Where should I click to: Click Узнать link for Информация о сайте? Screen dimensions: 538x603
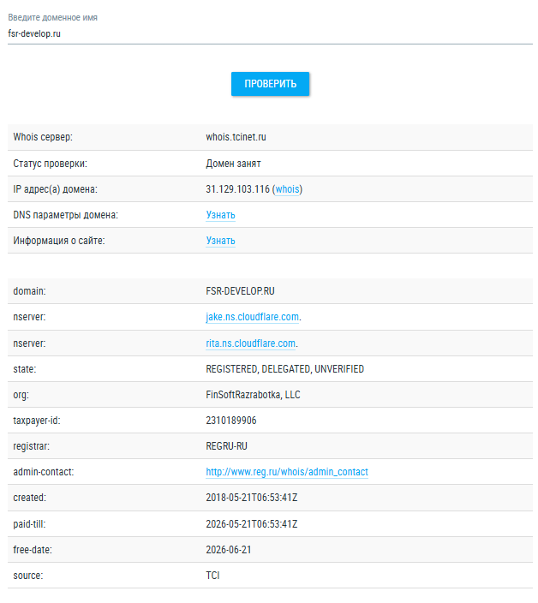220,241
